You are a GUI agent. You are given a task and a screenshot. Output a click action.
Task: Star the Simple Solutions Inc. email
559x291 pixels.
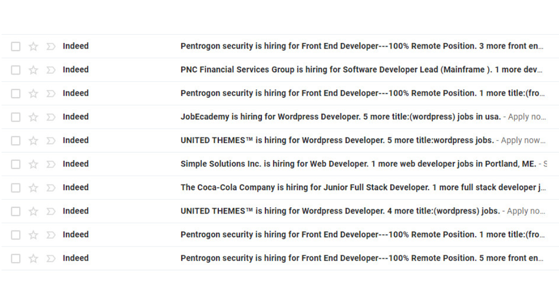(33, 164)
